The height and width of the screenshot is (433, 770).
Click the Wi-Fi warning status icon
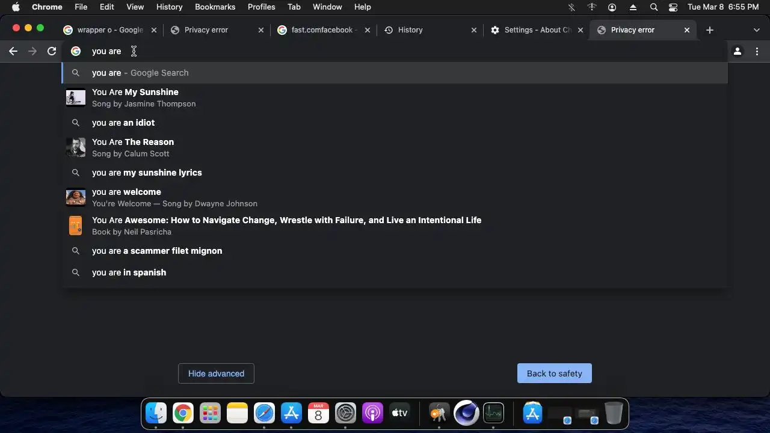(x=592, y=7)
